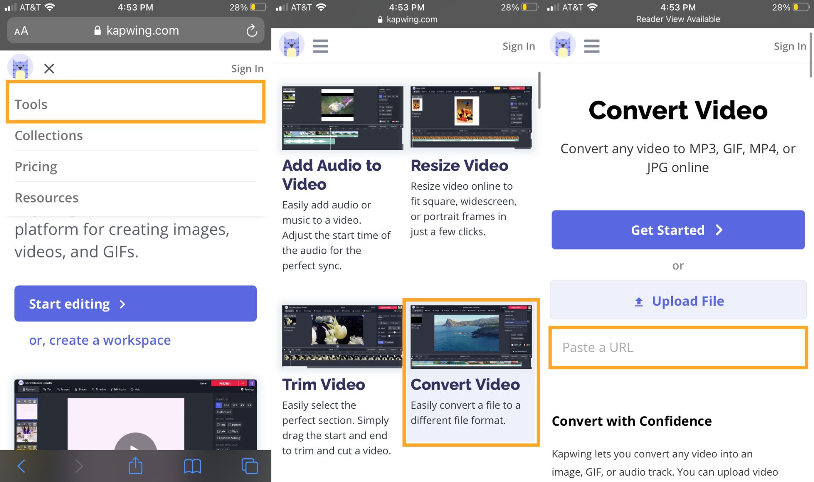This screenshot has width=814, height=482.
Task: Click the Tools menu item
Action: (136, 104)
